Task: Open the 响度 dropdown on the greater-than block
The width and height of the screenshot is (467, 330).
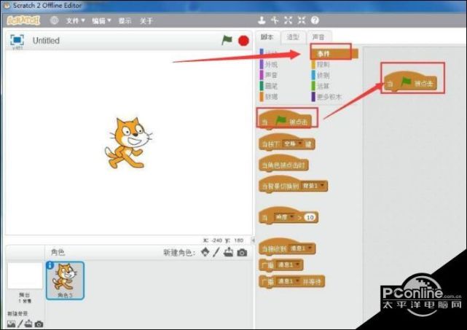Action: click(284, 217)
